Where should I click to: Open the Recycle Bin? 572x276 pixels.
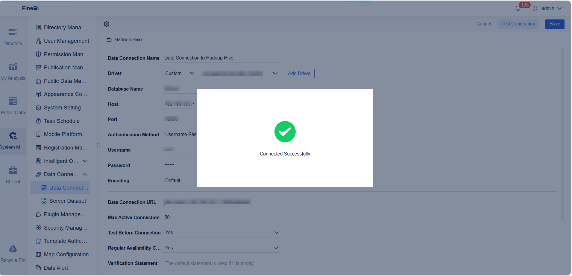(13, 254)
